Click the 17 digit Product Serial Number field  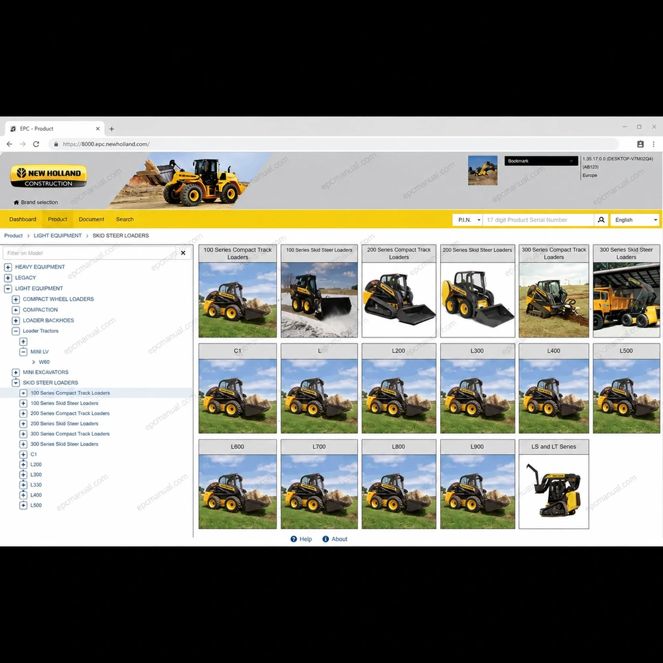pyautogui.click(x=538, y=220)
